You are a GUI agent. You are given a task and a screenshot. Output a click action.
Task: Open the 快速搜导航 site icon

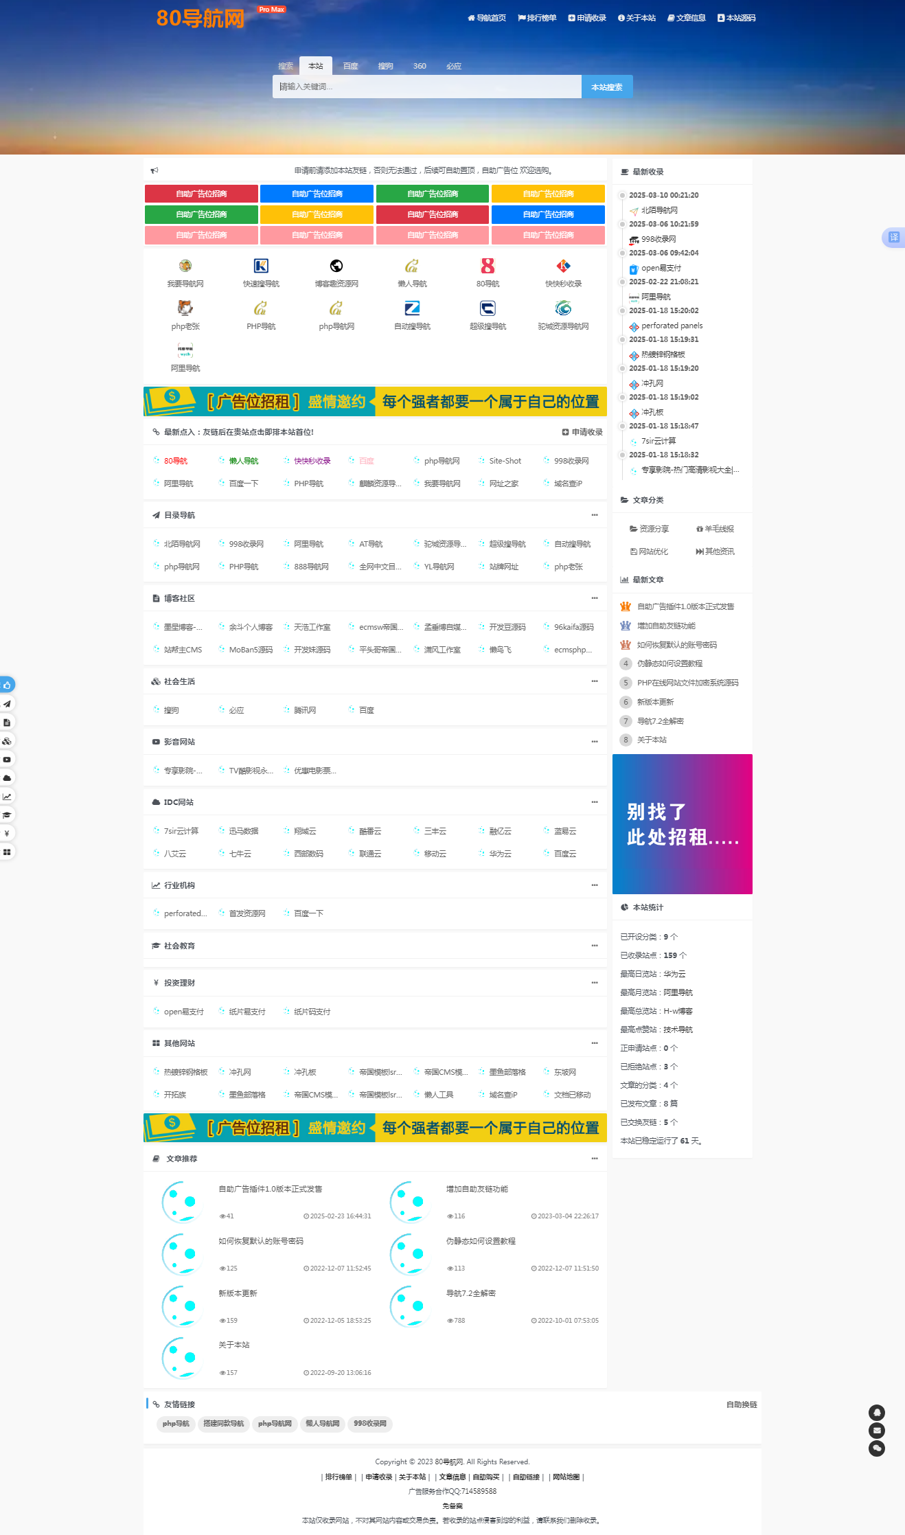coord(261,266)
